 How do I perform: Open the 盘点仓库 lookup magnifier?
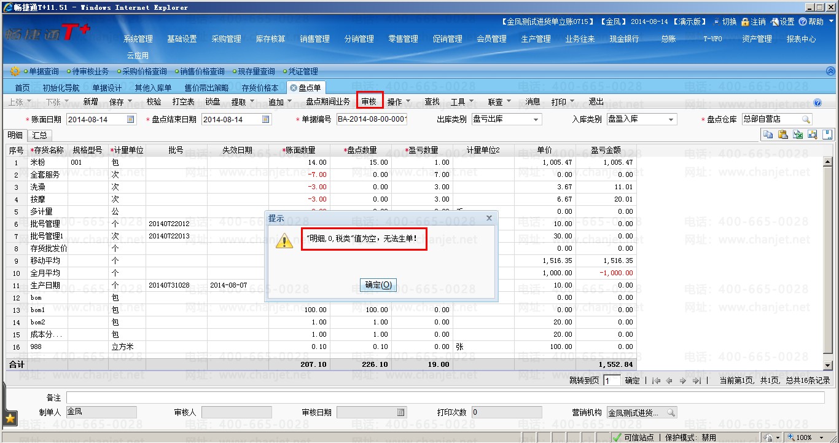coord(805,119)
